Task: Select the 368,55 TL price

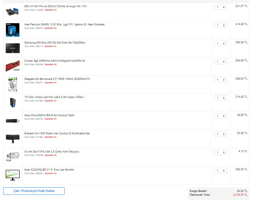Action: tap(241, 169)
